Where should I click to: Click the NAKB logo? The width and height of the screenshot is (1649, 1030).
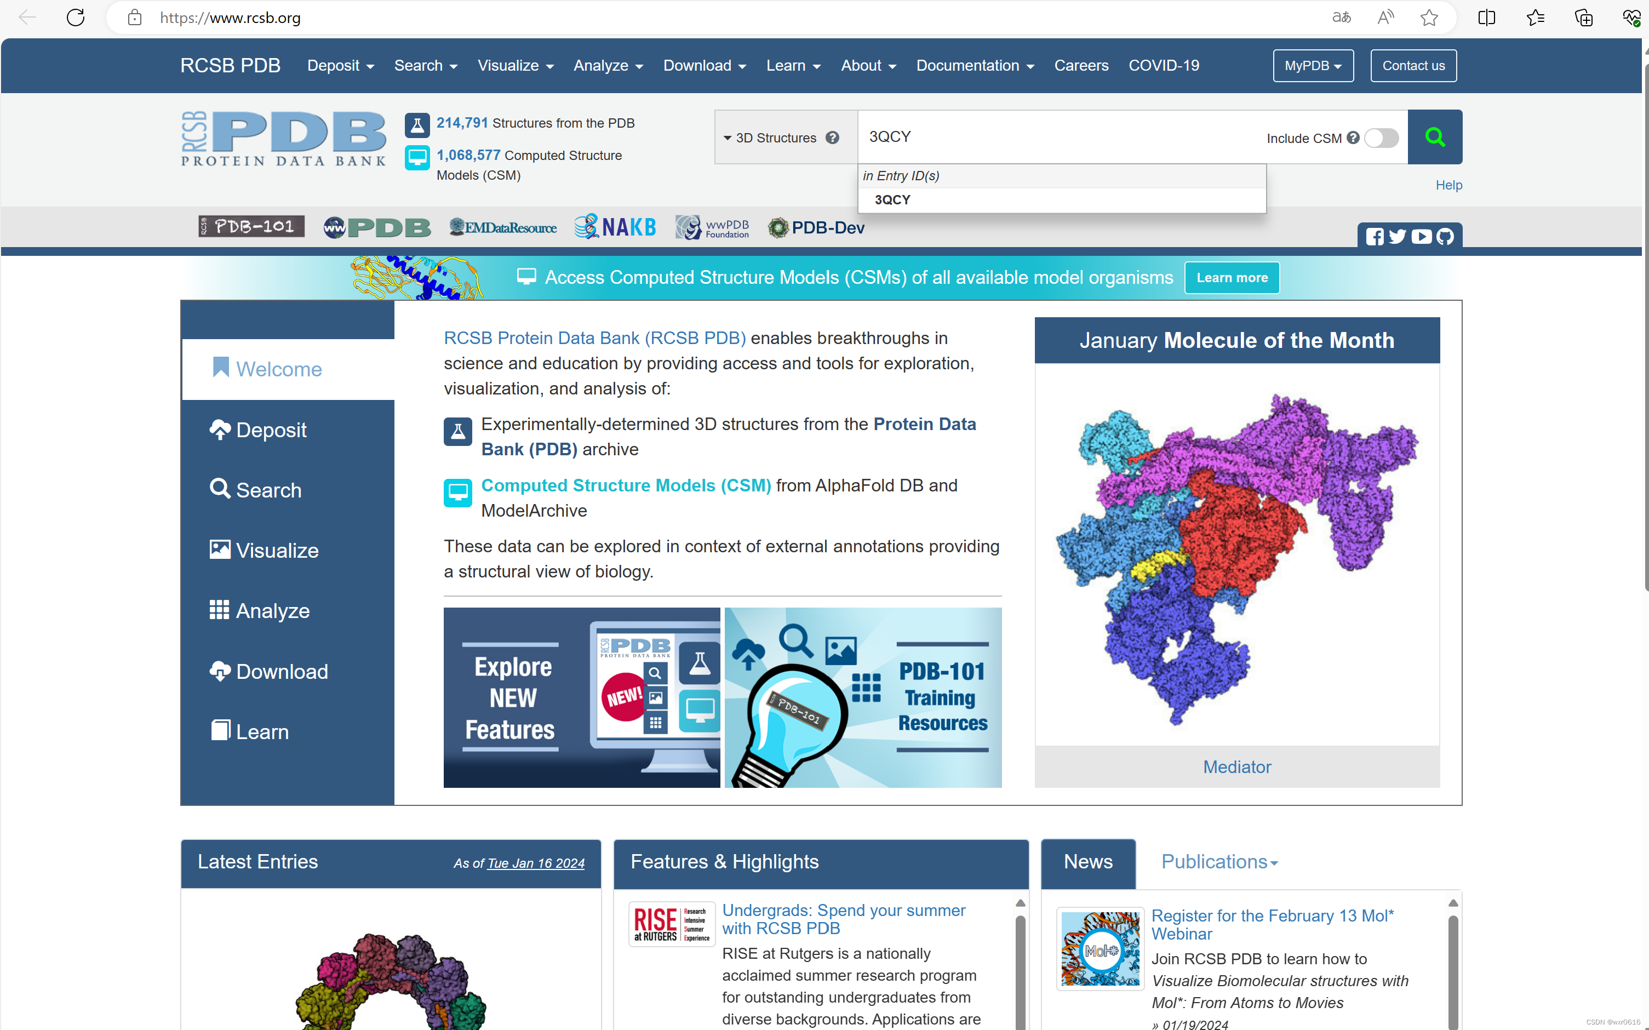615,227
